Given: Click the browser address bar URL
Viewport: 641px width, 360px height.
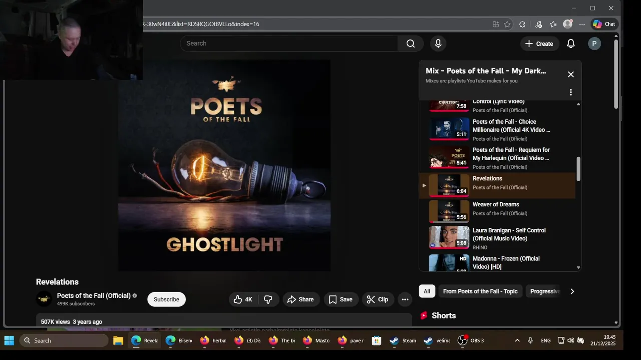Looking at the screenshot, I should [x=201, y=24].
